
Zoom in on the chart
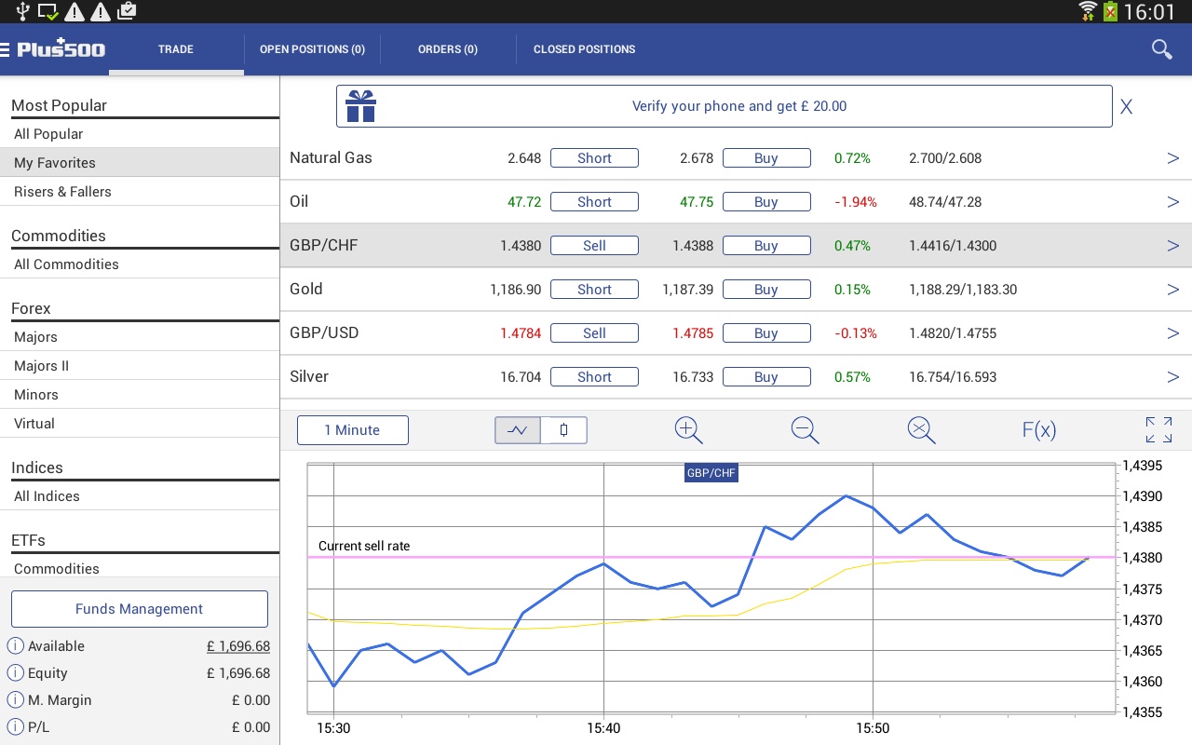[688, 430]
